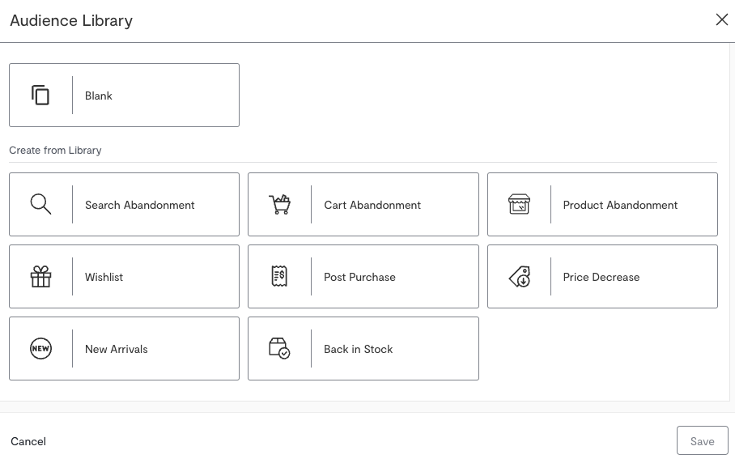Viewport: 735px width, 459px height.
Task: Select the Product Abandonment label
Action: pyautogui.click(x=620, y=205)
